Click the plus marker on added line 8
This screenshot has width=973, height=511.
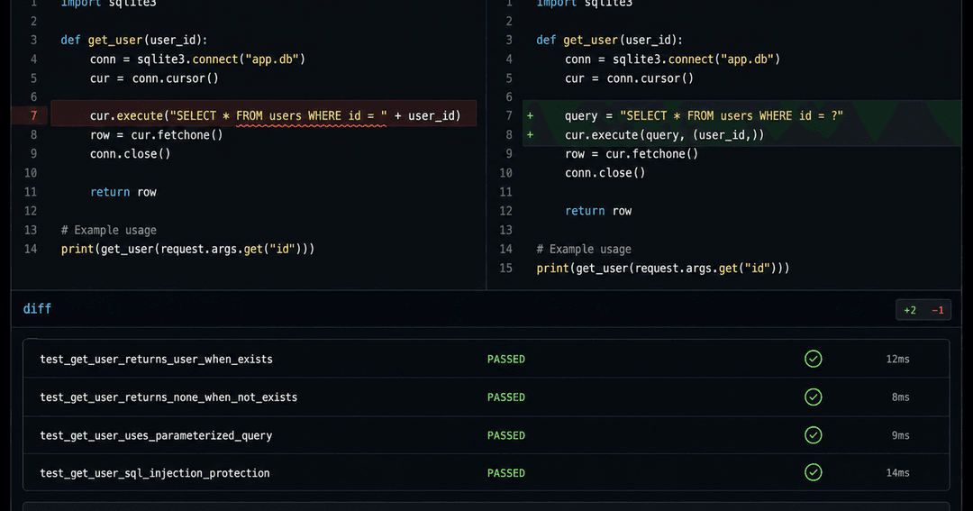tap(530, 135)
